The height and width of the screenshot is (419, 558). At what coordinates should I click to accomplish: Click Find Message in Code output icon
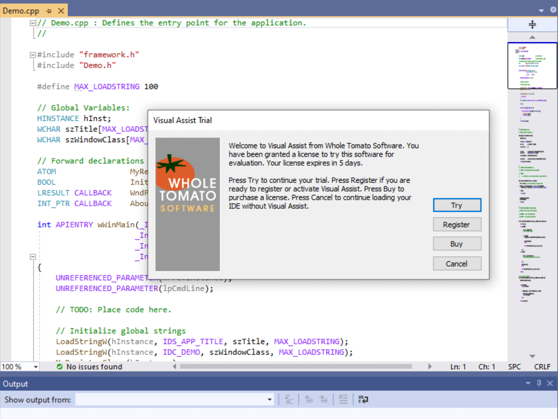[x=289, y=399]
